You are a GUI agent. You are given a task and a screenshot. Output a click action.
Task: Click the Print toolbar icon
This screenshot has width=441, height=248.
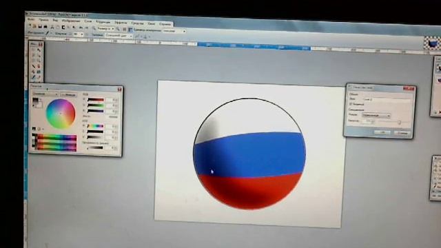pyautogui.click(x=45, y=27)
